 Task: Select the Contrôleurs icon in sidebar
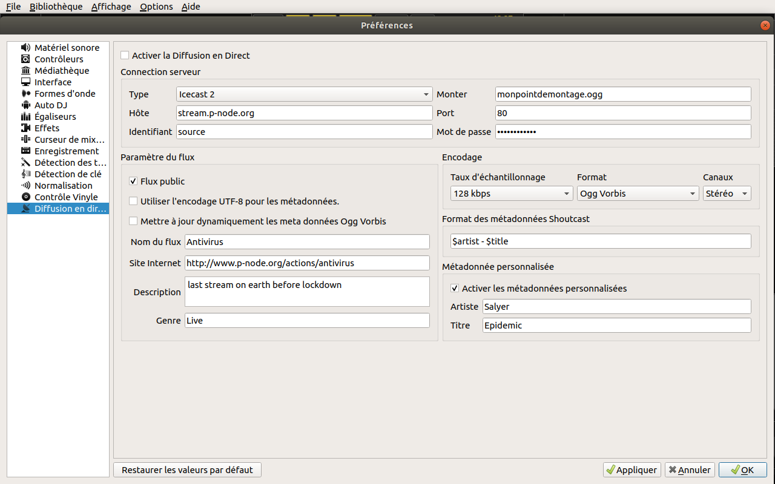pos(25,59)
